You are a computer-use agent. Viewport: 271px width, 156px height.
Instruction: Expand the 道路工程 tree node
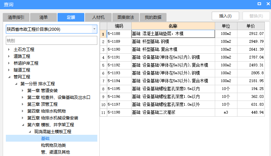[x=9, y=56]
